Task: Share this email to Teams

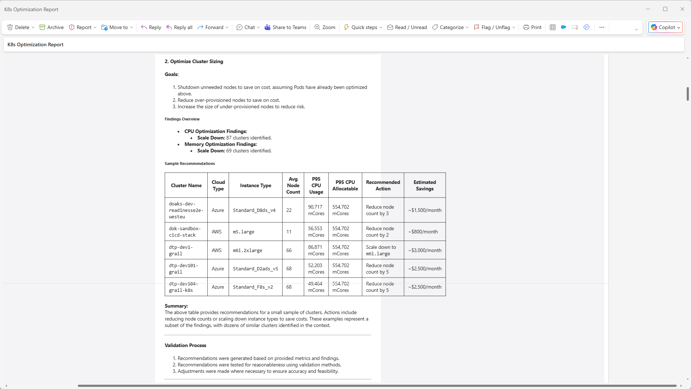Action: click(x=285, y=27)
